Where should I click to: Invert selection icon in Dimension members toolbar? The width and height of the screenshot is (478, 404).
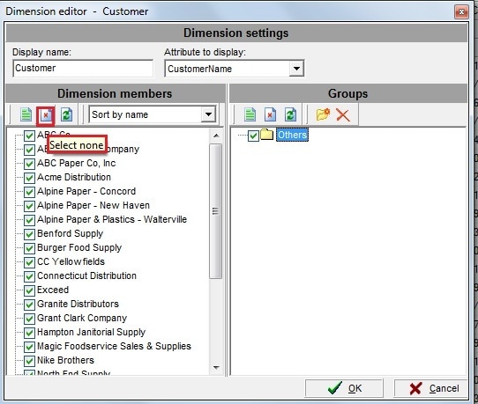[x=66, y=114]
